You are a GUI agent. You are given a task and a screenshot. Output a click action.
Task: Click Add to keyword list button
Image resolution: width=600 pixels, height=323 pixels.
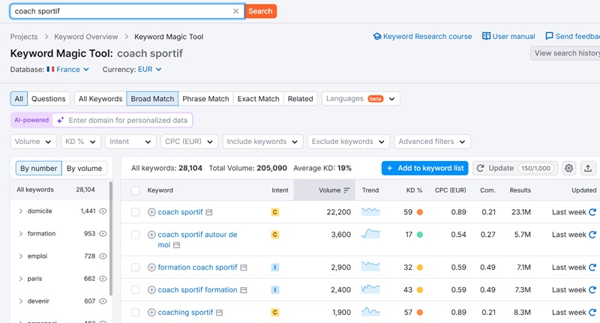[424, 168]
